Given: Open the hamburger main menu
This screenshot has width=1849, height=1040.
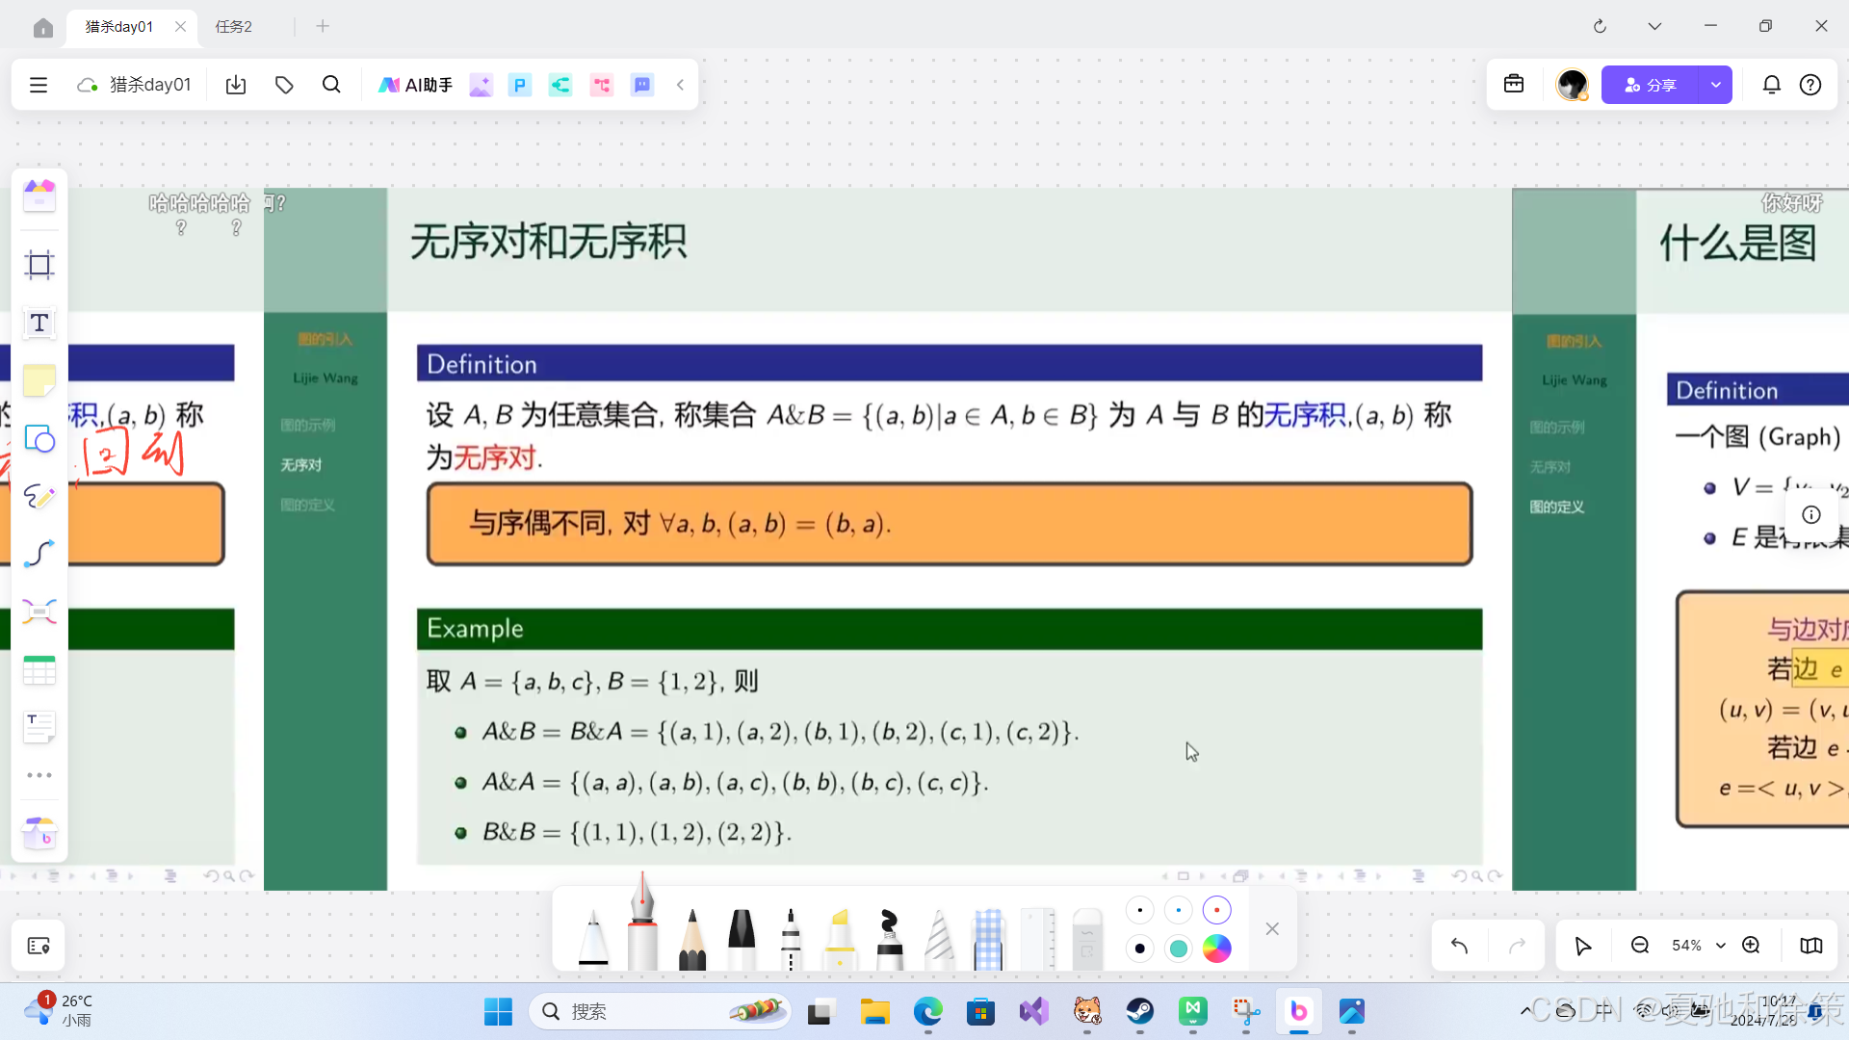Looking at the screenshot, I should point(39,85).
